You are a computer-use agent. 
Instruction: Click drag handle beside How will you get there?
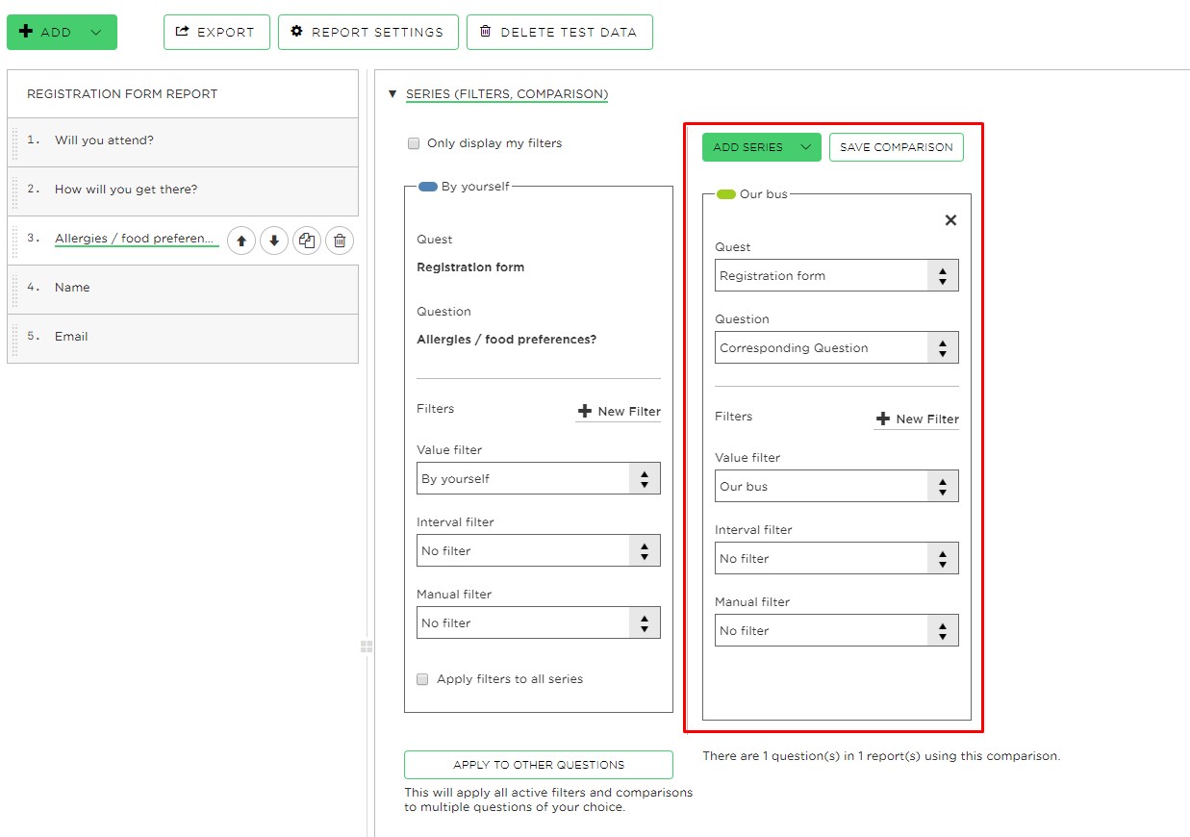tap(14, 191)
